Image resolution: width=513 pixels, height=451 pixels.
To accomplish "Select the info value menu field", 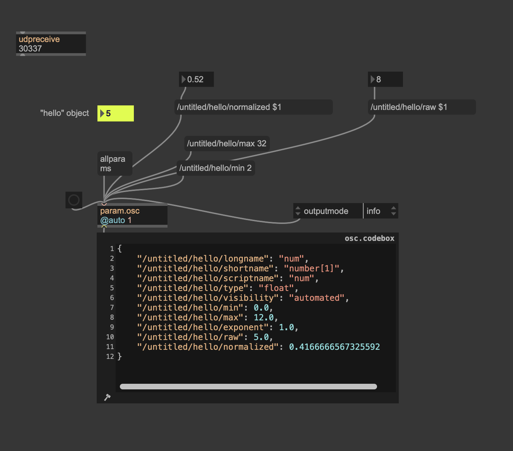I will [376, 211].
